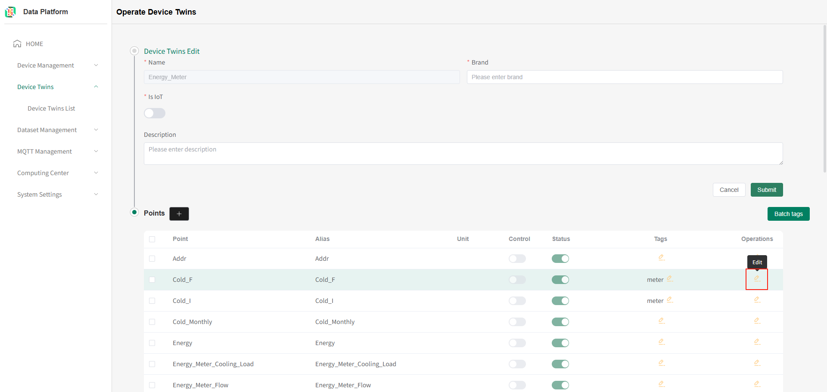Open Device Twins List menu item
The width and height of the screenshot is (827, 392).
pyautogui.click(x=51, y=108)
